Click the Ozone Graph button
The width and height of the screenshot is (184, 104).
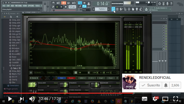click(x=101, y=78)
